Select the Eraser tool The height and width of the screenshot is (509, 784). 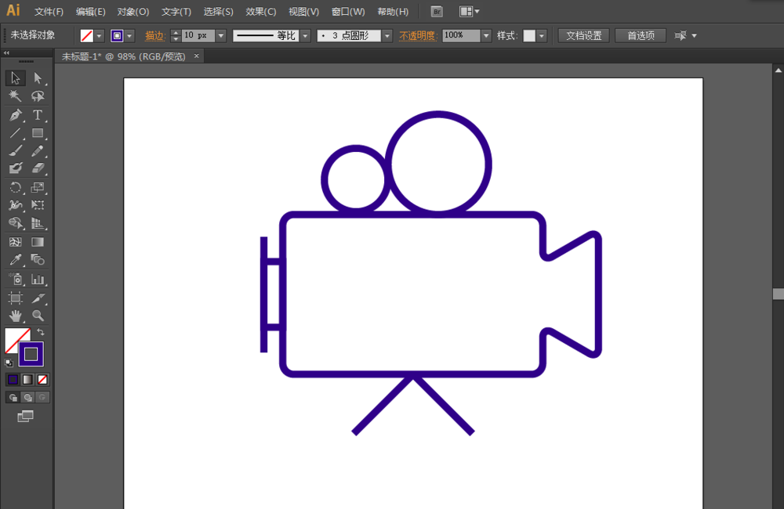(38, 168)
